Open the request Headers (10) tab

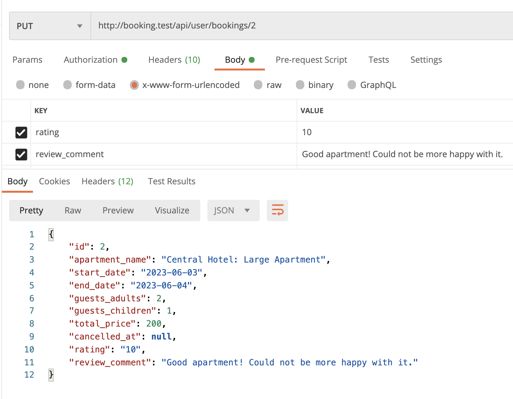pyautogui.click(x=174, y=60)
